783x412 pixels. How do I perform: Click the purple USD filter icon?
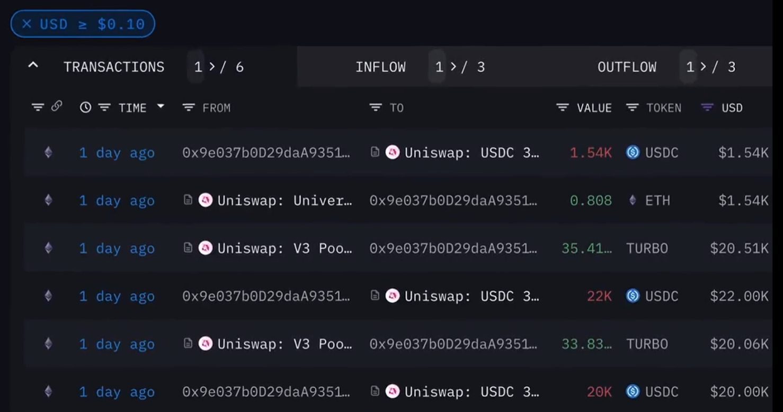(707, 107)
